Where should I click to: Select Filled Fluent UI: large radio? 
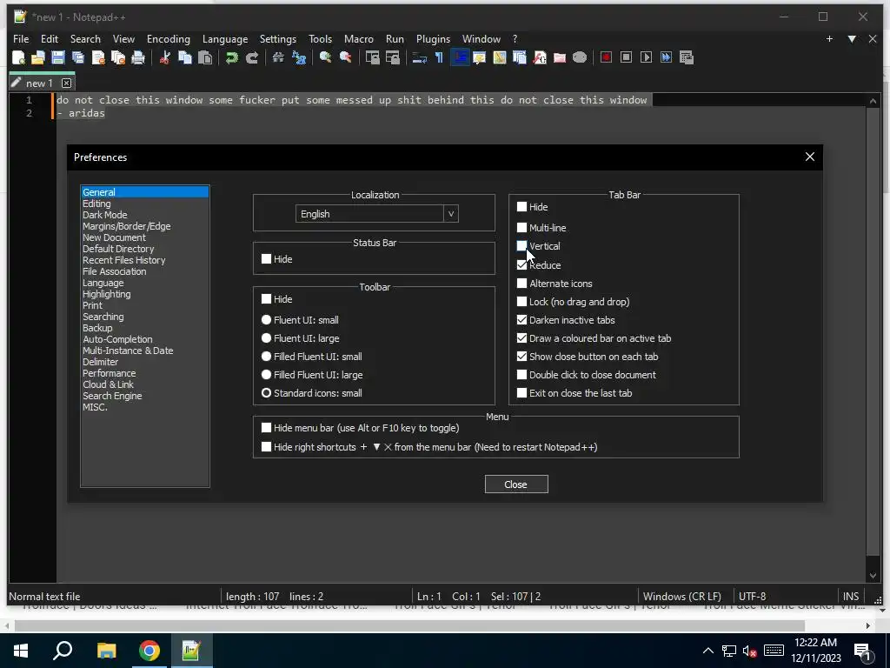coord(266,375)
